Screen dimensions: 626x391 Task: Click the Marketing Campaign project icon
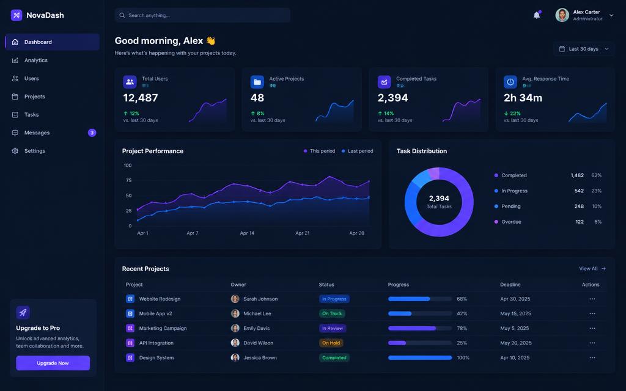tap(130, 328)
